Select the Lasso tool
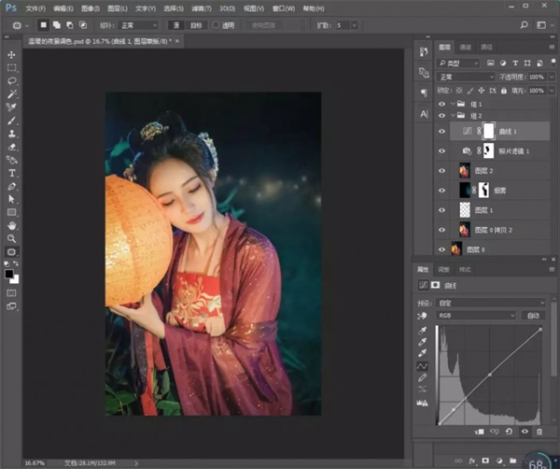Image resolution: width=560 pixels, height=469 pixels. tap(12, 81)
